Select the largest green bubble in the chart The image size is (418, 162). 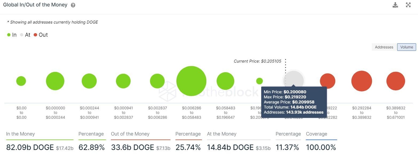[x=191, y=81]
